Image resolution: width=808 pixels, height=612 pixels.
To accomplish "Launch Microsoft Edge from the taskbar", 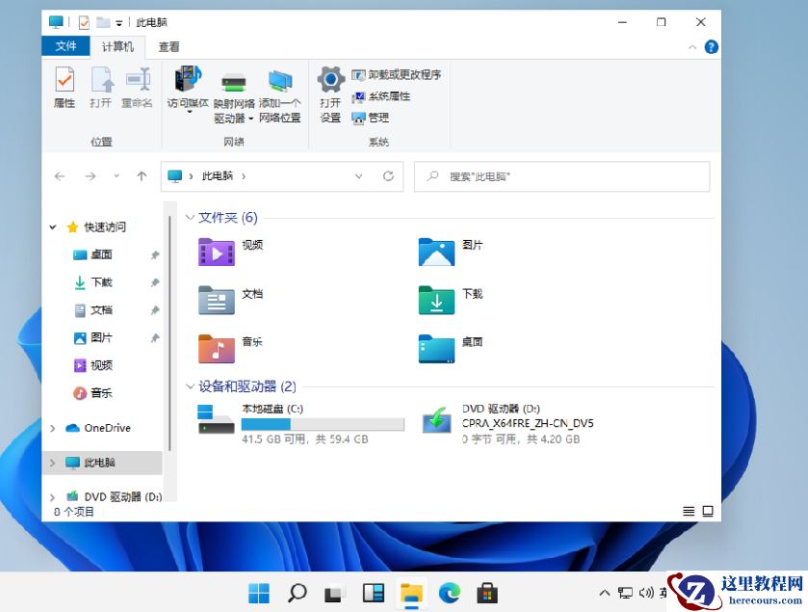I will (x=448, y=593).
